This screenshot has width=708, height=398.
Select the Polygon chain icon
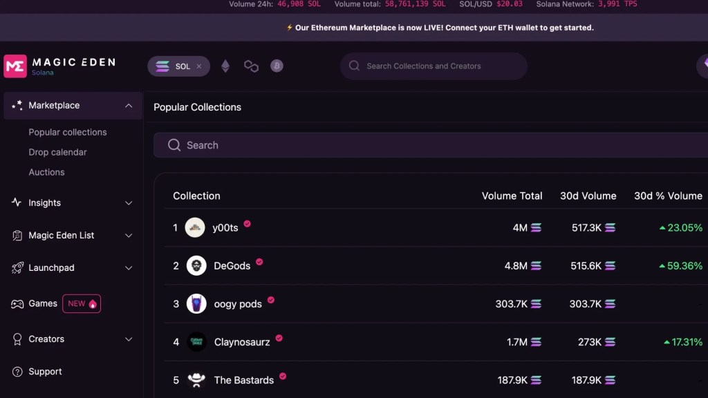pyautogui.click(x=251, y=66)
